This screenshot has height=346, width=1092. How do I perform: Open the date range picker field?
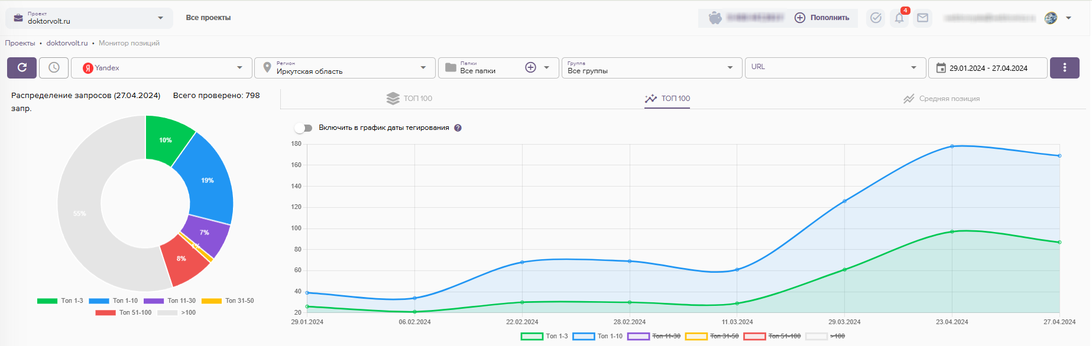pos(987,68)
